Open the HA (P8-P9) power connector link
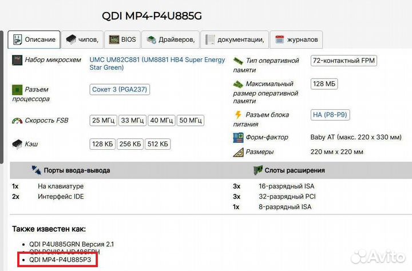Image resolution: width=412 pixels, height=271 pixels. [x=330, y=115]
